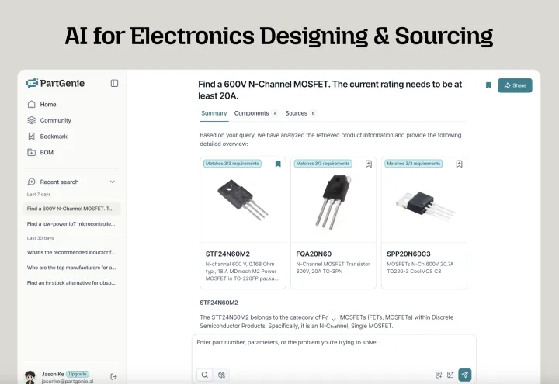
Task: Bookmark the SPP20N60C3 card
Action: pos(459,164)
